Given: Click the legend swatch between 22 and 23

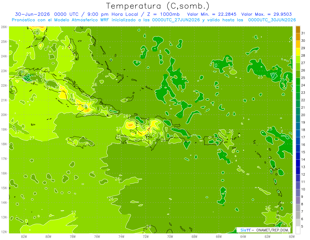Looking at the screenshot, I should click(298, 96).
